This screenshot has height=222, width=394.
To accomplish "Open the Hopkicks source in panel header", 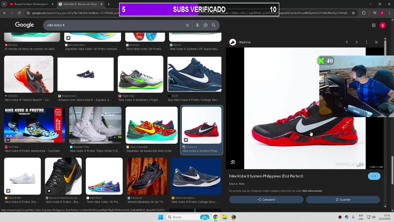I will (240, 42).
